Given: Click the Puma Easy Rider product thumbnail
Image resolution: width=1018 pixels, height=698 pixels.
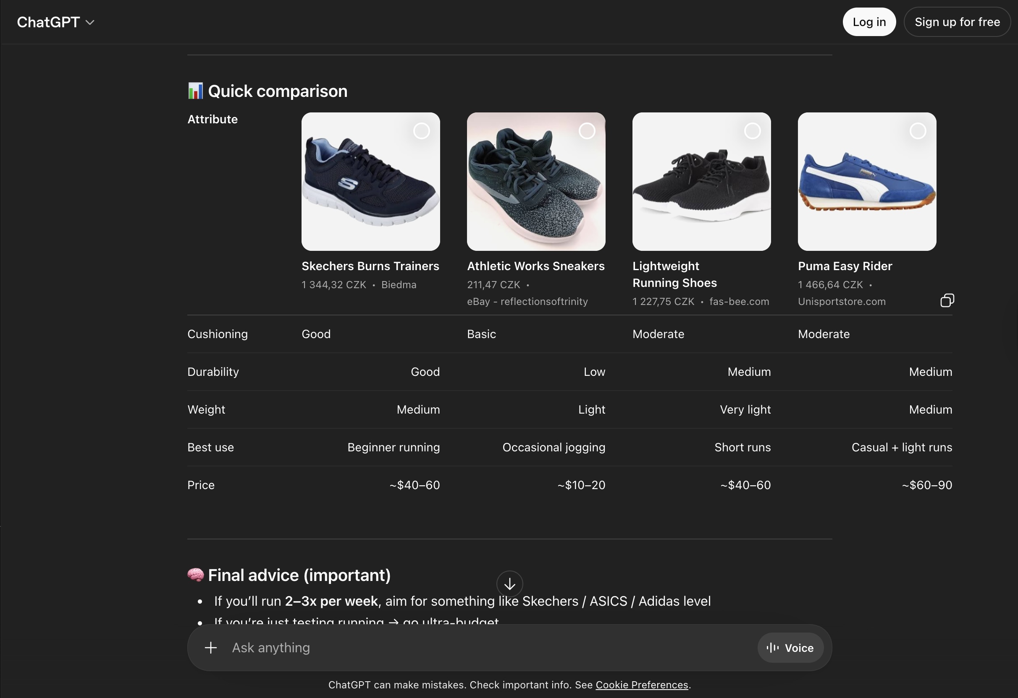Looking at the screenshot, I should coord(866,182).
